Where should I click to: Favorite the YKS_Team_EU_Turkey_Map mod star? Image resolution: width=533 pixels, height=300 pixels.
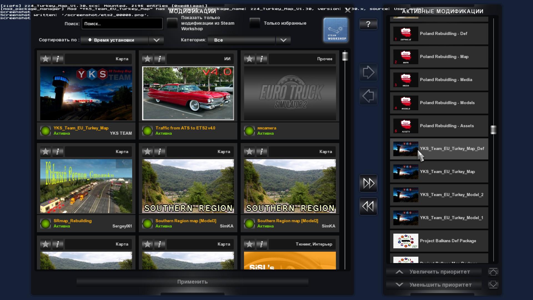click(46, 59)
